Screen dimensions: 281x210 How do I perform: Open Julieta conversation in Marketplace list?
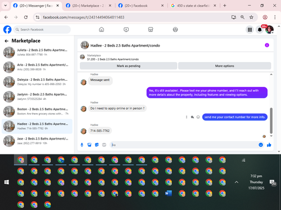click(x=37, y=53)
